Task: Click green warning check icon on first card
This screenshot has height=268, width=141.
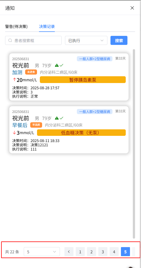Action: coord(59,65)
